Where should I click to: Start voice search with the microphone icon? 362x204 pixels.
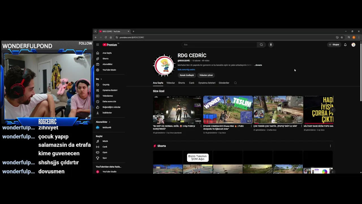tap(271, 44)
